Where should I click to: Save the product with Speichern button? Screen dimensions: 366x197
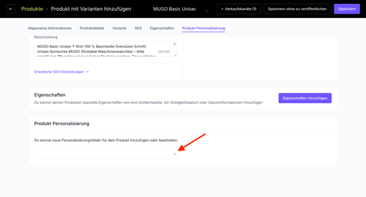point(347,9)
